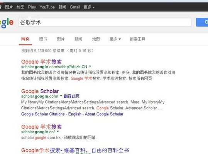Viewport: 208px width, 154px height.
Task: Expand the 更多 dropdown in the black top bar
Action: coord(89,7)
